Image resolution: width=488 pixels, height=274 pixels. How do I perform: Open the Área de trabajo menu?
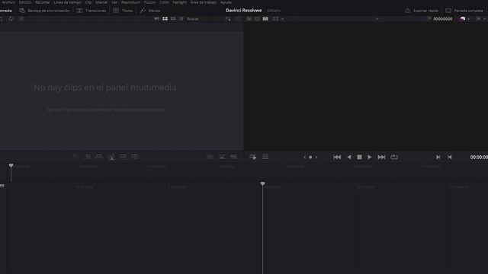[204, 2]
